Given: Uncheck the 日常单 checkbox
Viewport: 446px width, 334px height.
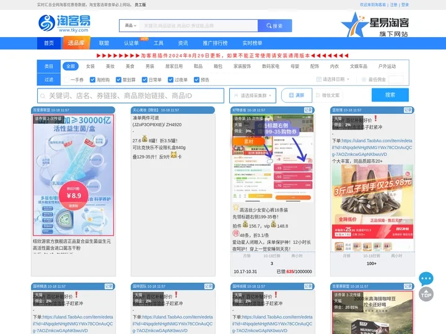Looking at the screenshot, I should pos(144,80).
